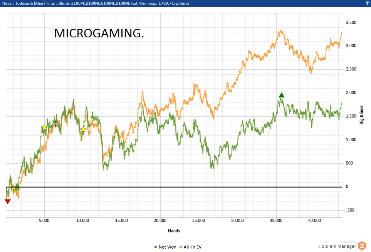Click the "20.000" x-axis label
This screenshot has width=371, height=252.
pos(160,220)
